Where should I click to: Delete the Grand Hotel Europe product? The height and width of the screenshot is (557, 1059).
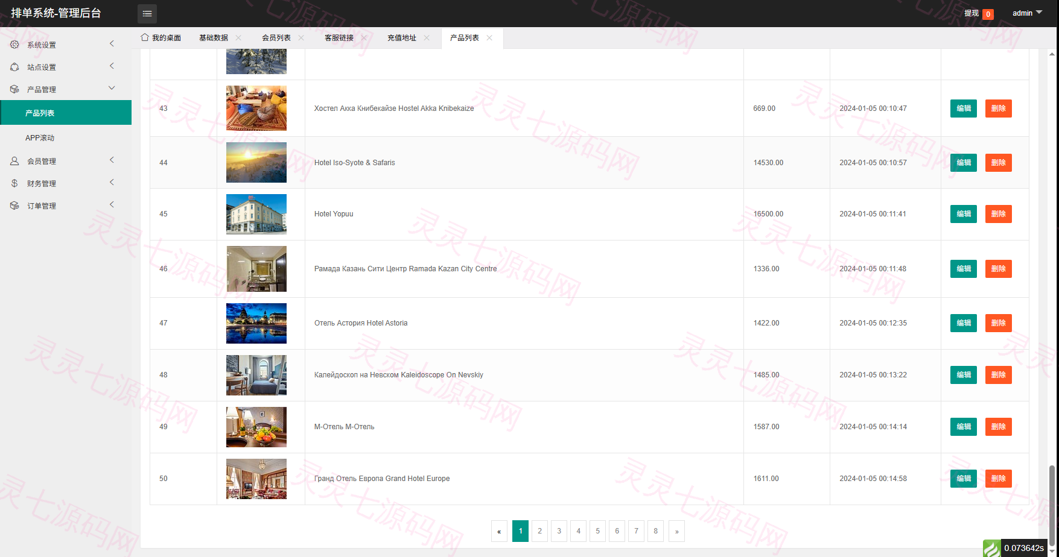(x=999, y=479)
